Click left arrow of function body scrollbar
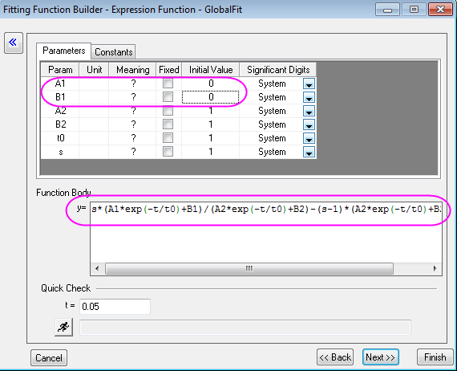Screen dimensions: 457x371 [97, 268]
